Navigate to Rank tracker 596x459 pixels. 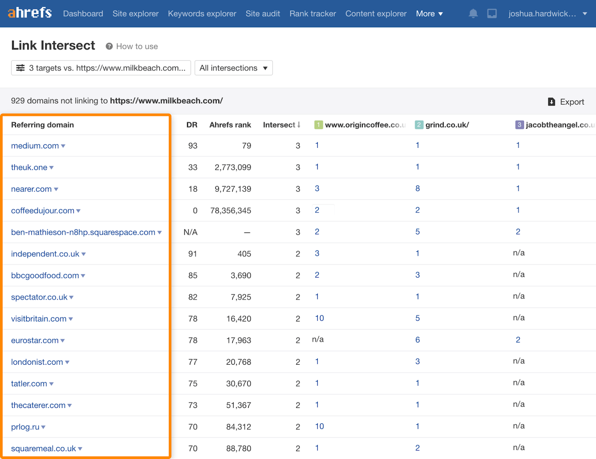click(313, 14)
